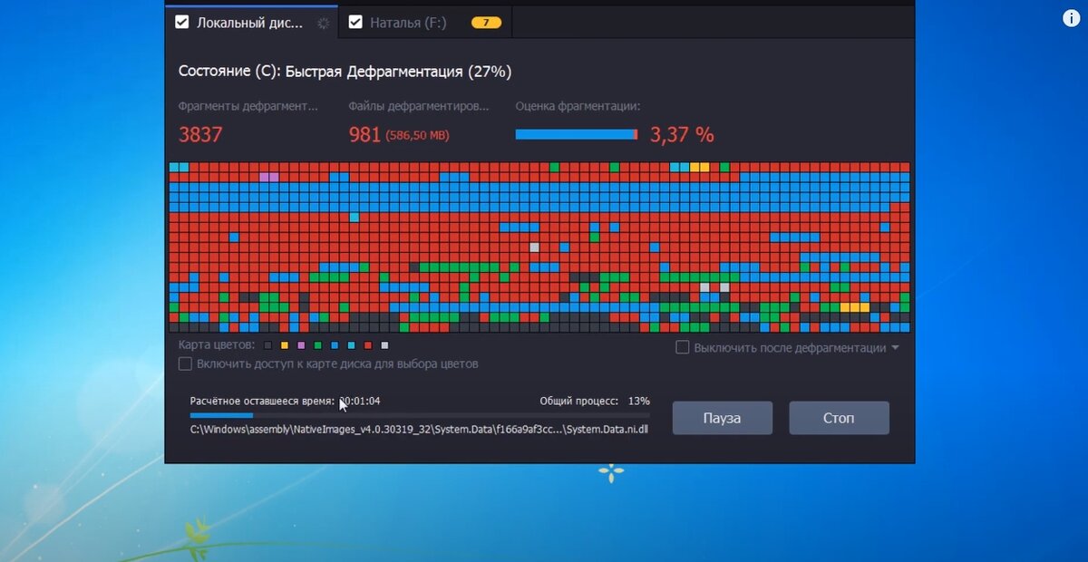Uncheck the checkbox on the Локальный диск tab

(x=181, y=22)
